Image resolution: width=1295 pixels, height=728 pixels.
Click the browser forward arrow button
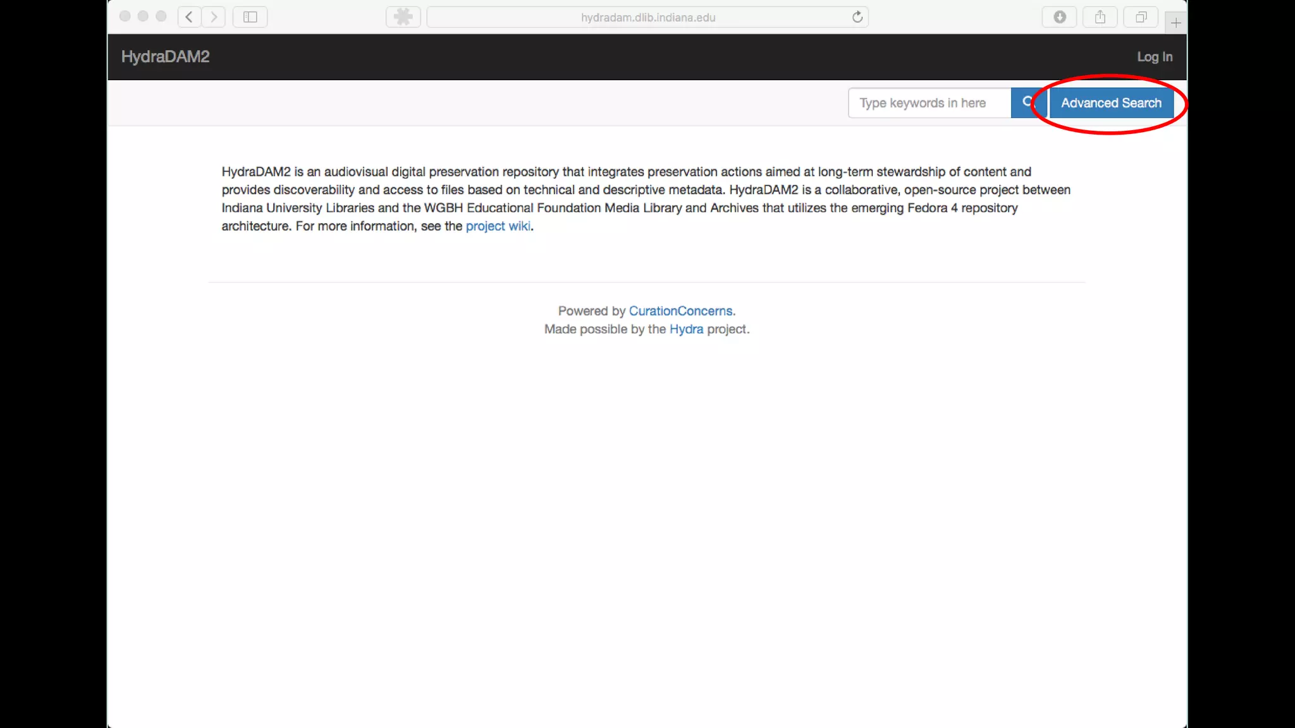coord(214,17)
